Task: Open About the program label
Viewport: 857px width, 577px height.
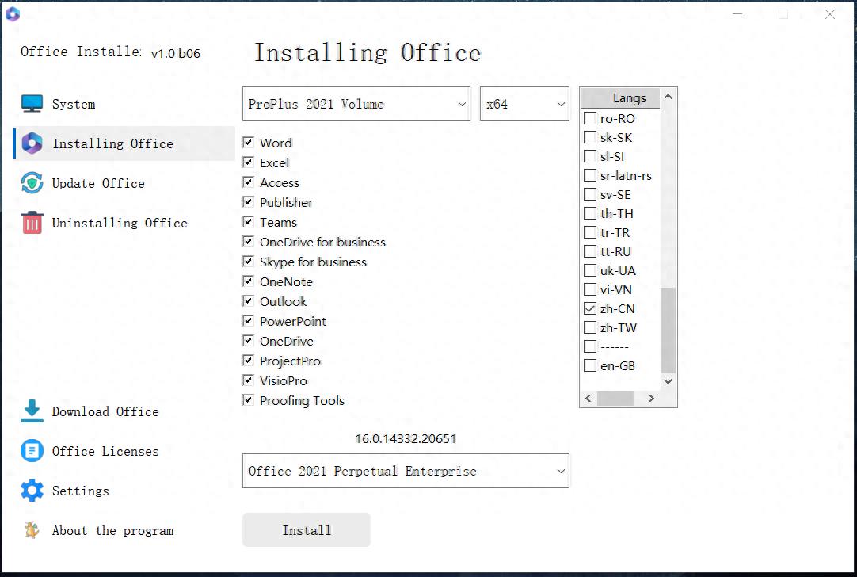Action: pyautogui.click(x=112, y=530)
